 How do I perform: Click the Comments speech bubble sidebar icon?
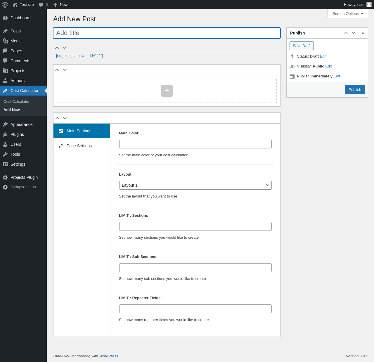pyautogui.click(x=5, y=61)
